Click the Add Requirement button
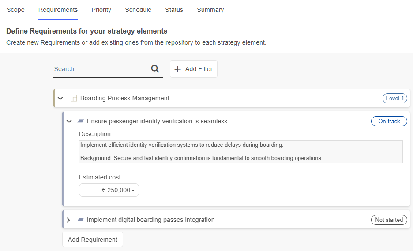 92,240
